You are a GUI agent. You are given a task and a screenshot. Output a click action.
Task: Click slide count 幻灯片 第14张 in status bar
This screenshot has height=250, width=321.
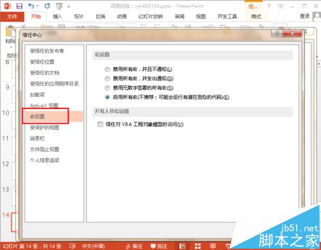tap(32, 246)
